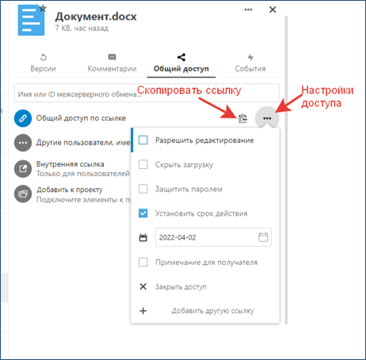The width and height of the screenshot is (366, 360).
Task: Enable the Примечание для получателя checkbox
Action: tap(143, 262)
